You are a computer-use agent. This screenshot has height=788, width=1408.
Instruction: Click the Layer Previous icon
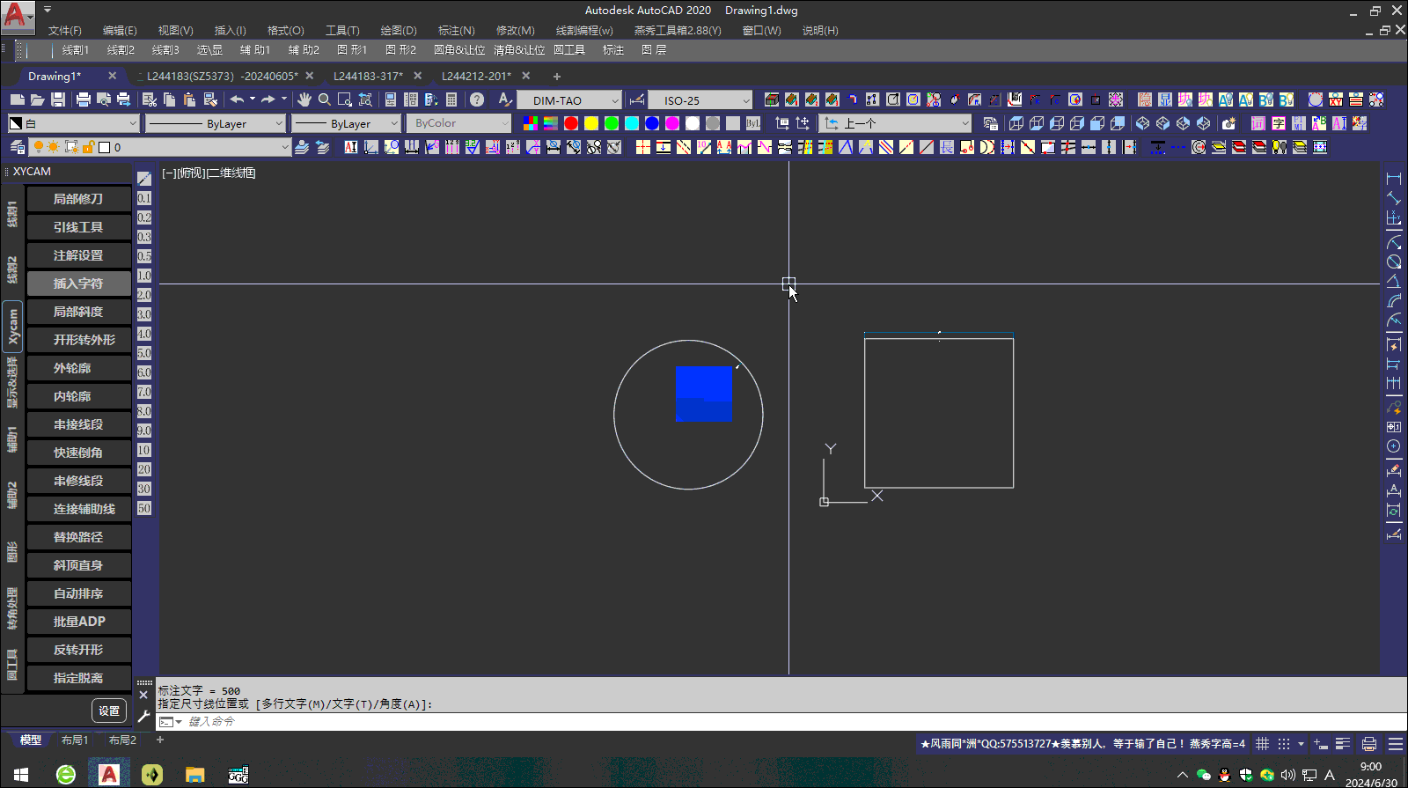click(x=322, y=147)
